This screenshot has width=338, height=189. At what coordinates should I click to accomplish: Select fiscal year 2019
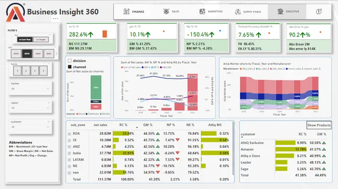(x=27, y=53)
